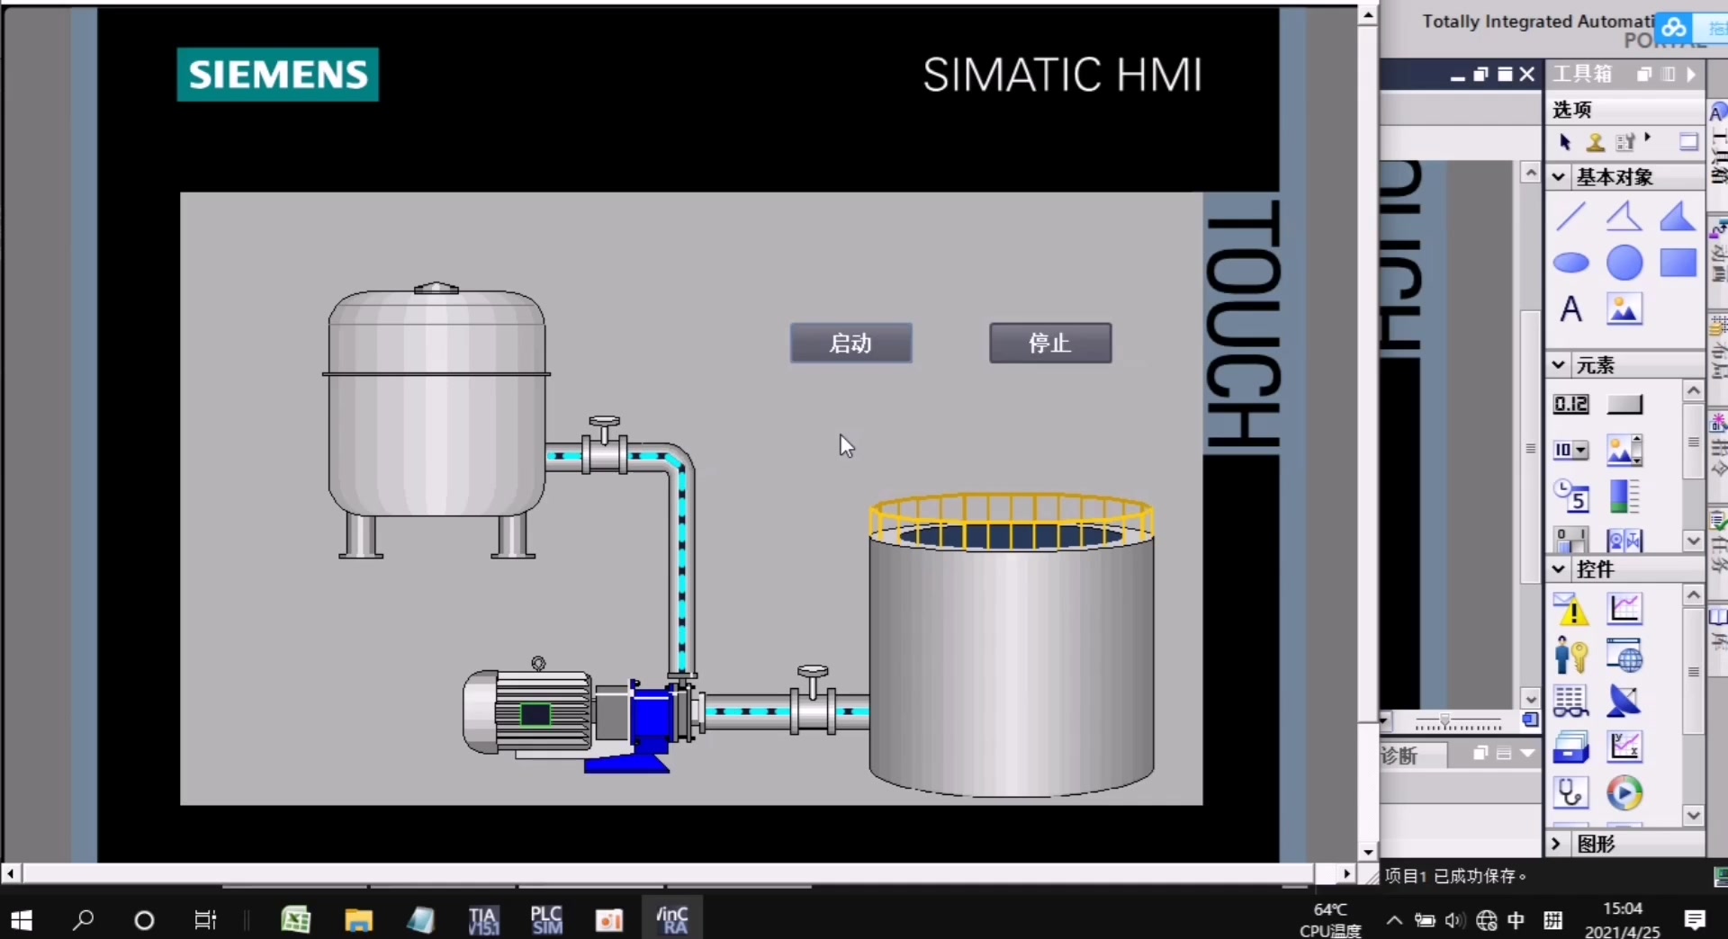Select the open cylindrical tank graphic

tap(1012, 645)
